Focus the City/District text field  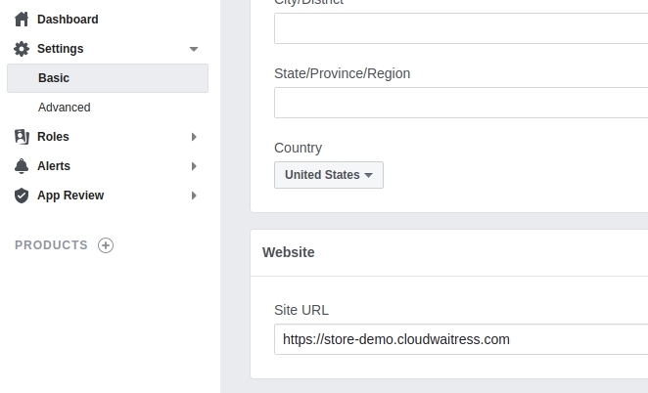pyautogui.click(x=460, y=28)
